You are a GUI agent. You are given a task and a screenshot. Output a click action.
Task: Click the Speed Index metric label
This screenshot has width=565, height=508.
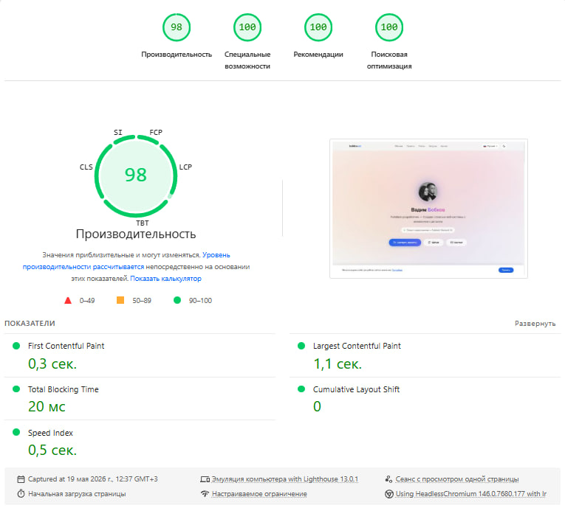point(50,433)
